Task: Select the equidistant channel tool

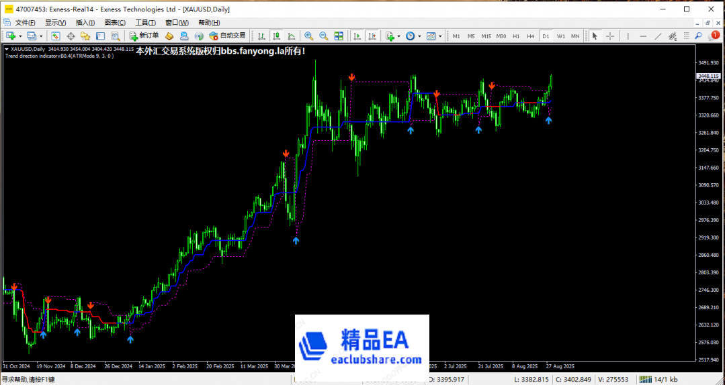Action: pos(673,36)
